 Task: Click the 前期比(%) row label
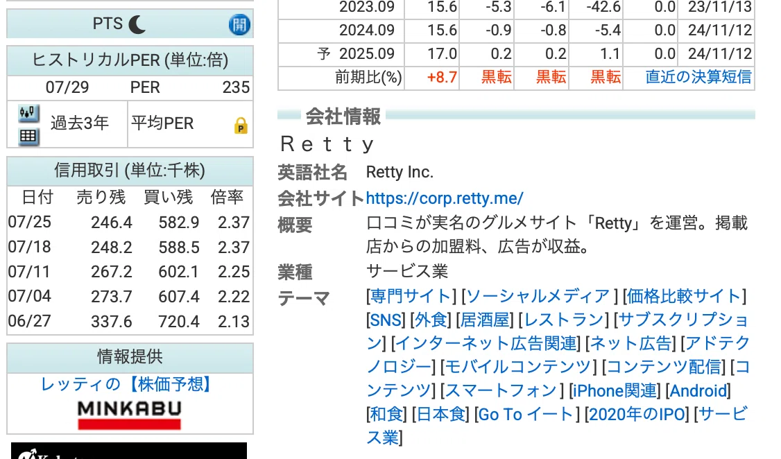coord(368,77)
